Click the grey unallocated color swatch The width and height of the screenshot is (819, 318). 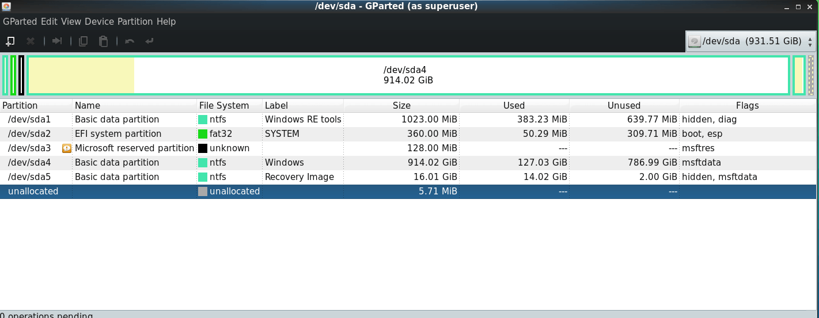[x=203, y=191]
